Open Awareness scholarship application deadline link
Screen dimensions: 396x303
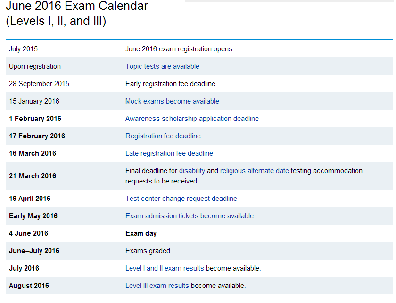(x=192, y=119)
